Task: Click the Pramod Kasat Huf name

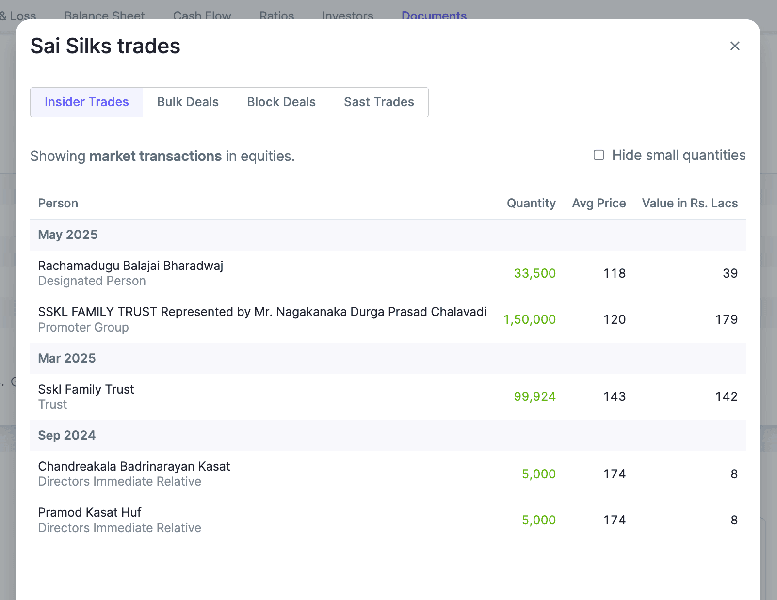Action: [x=90, y=512]
